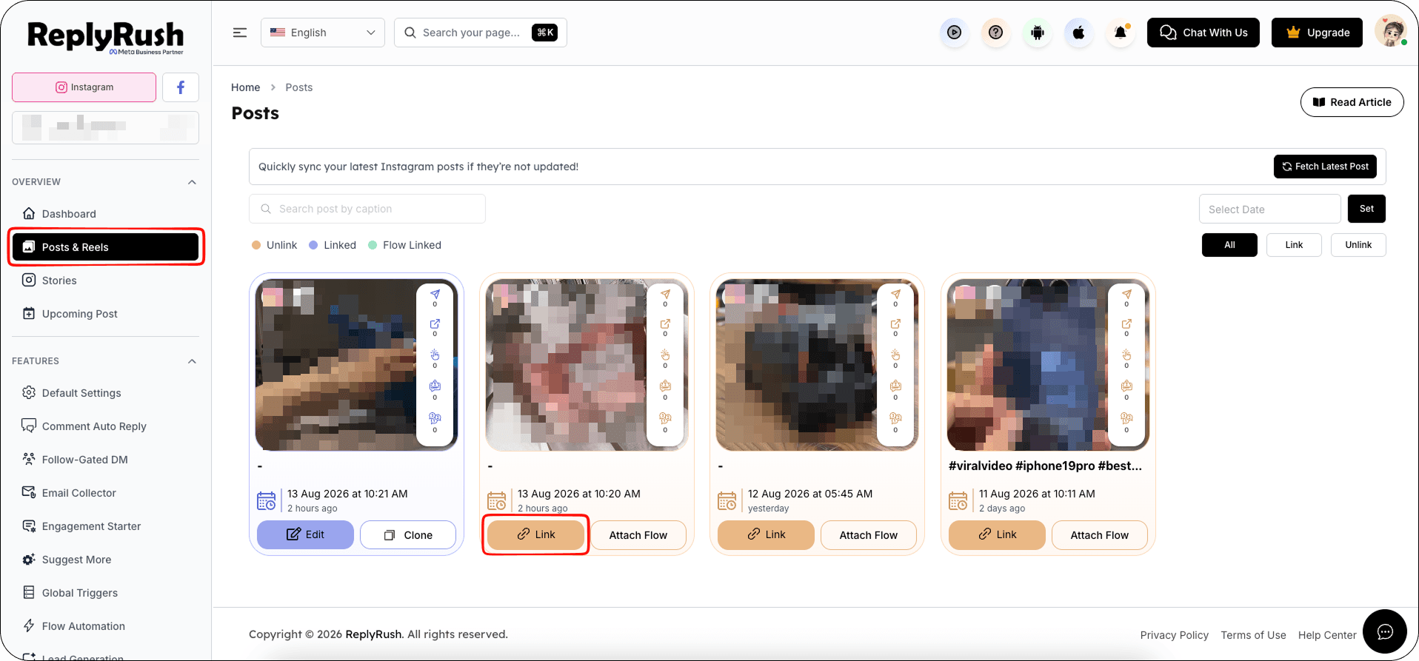The width and height of the screenshot is (1419, 661).
Task: Open the video tutorial play icon
Action: click(x=955, y=33)
